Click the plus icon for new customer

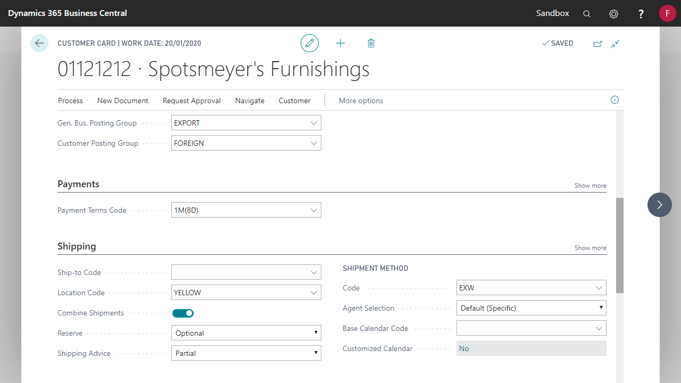(340, 43)
